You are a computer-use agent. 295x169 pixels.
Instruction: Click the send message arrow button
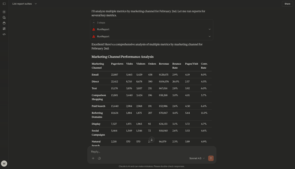coord(211,158)
